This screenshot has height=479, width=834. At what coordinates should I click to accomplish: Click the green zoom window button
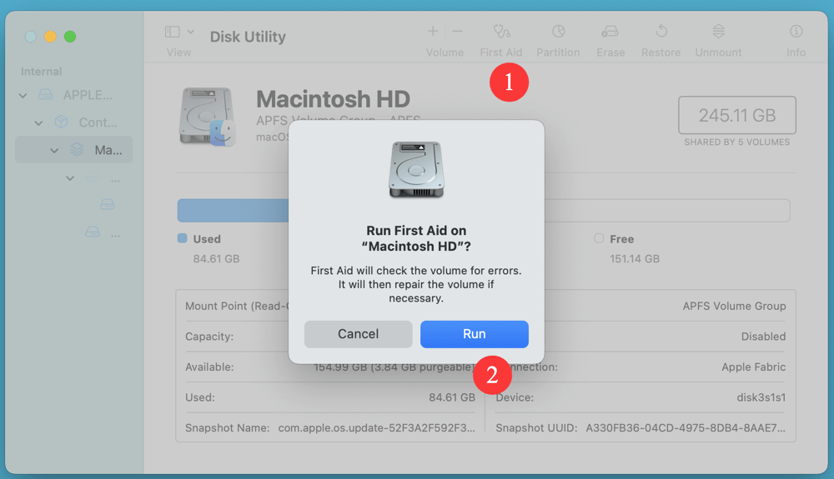(70, 37)
